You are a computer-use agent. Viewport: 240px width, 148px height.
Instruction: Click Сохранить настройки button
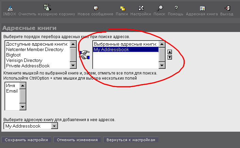[x=26, y=140]
